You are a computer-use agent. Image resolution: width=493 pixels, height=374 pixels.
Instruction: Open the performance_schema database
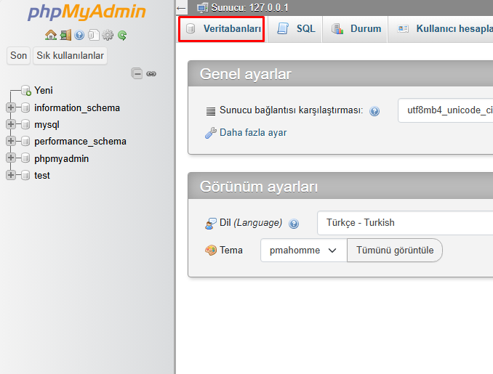[x=80, y=142]
